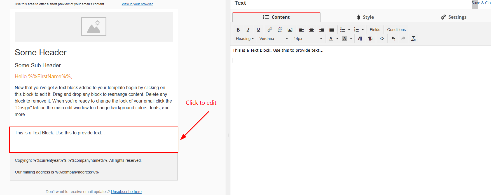
Task: Toggle italic formatting in the text editor
Action: pos(248,30)
